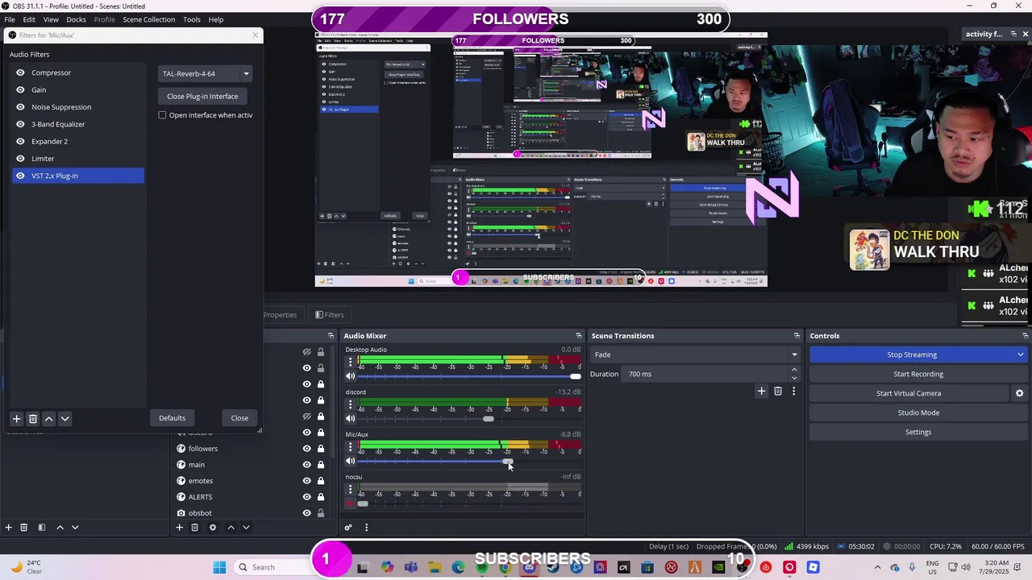Undock the Audio Mixer panel icon
Viewport: 1032px width, 580px height.
(x=578, y=336)
